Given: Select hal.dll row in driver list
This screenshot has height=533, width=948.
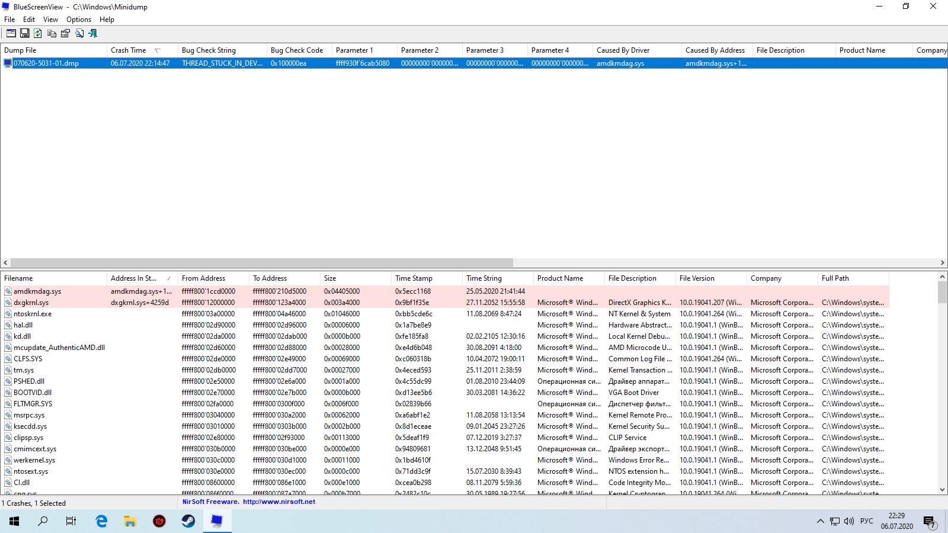Looking at the screenshot, I should (x=444, y=325).
